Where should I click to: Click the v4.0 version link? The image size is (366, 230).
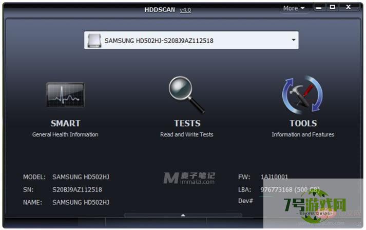(185, 10)
